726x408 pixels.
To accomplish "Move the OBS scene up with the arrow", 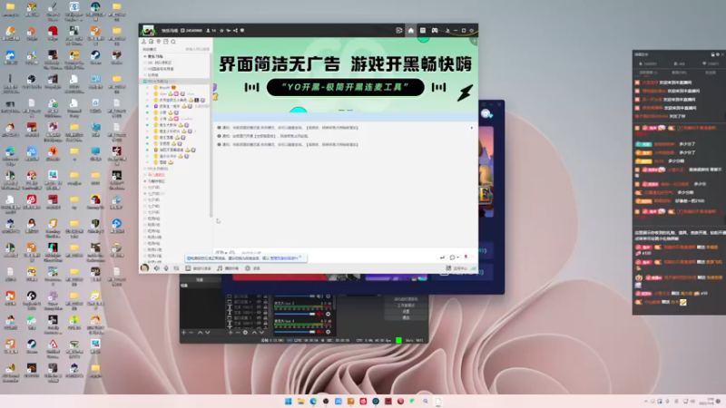I will (x=200, y=332).
